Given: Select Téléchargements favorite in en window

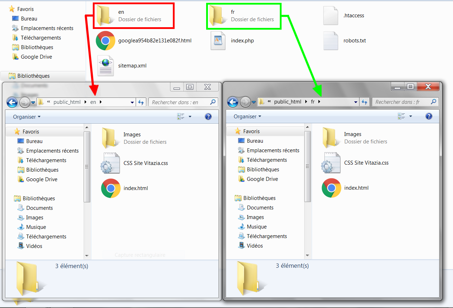Looking at the screenshot, I should click(x=42, y=160).
